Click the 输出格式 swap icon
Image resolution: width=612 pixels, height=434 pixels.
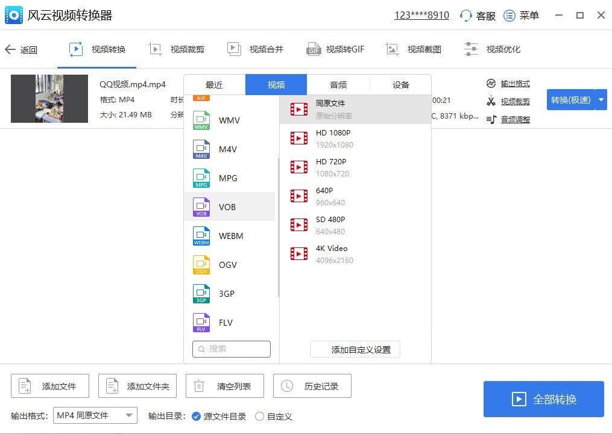coord(491,84)
